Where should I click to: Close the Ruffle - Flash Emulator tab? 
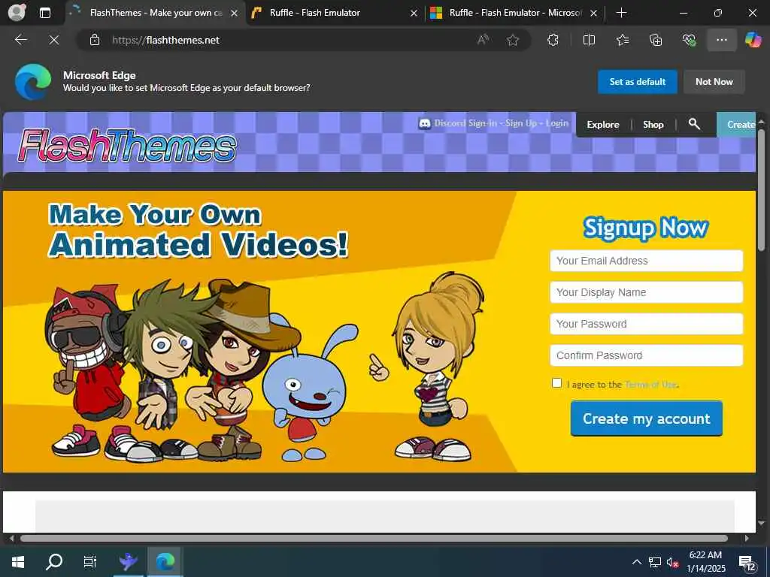coord(414,14)
